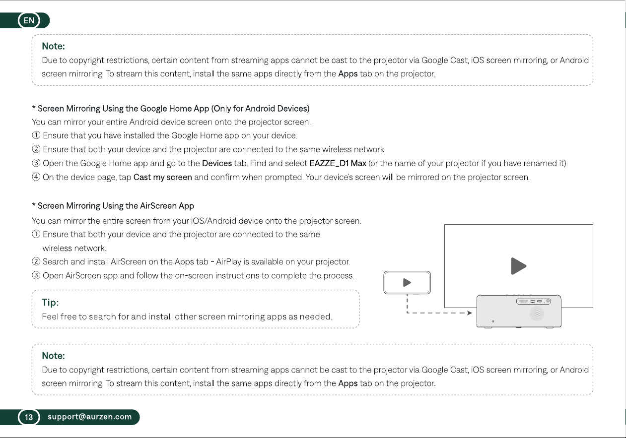Screen dimensions: 626x438
Task: Click the top Note heading
Action: 54,46
